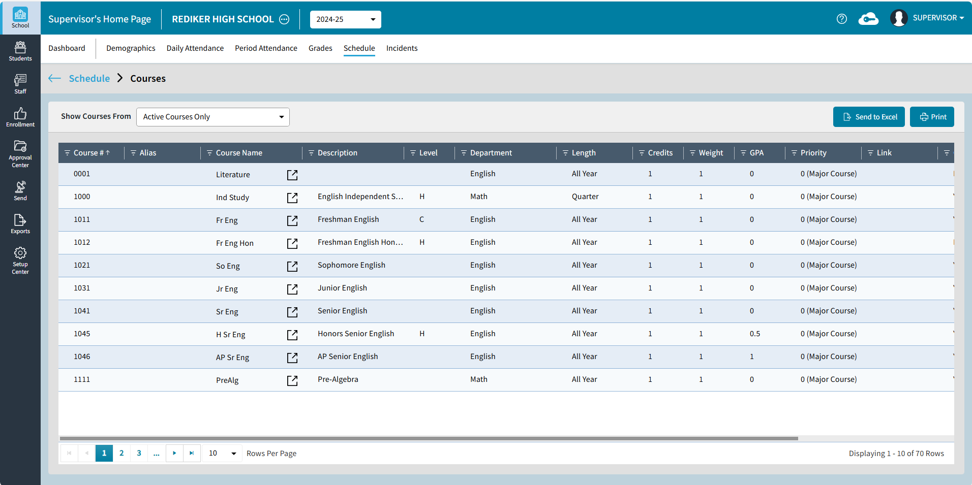Viewport: 972px width, 485px height.
Task: Open the Ind Study course detail icon
Action: 292,198
